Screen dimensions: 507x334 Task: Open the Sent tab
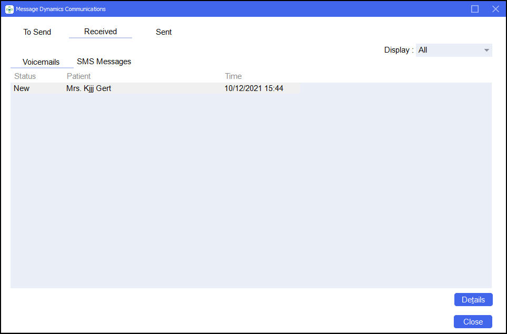tap(164, 32)
